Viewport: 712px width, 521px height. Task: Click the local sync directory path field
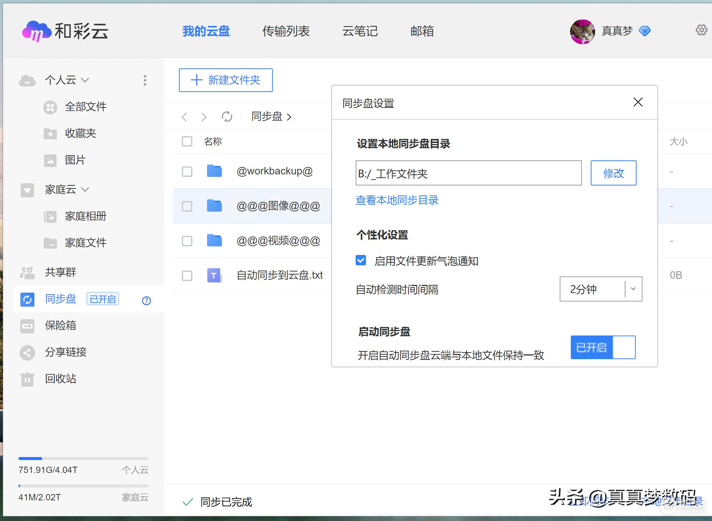tap(468, 173)
